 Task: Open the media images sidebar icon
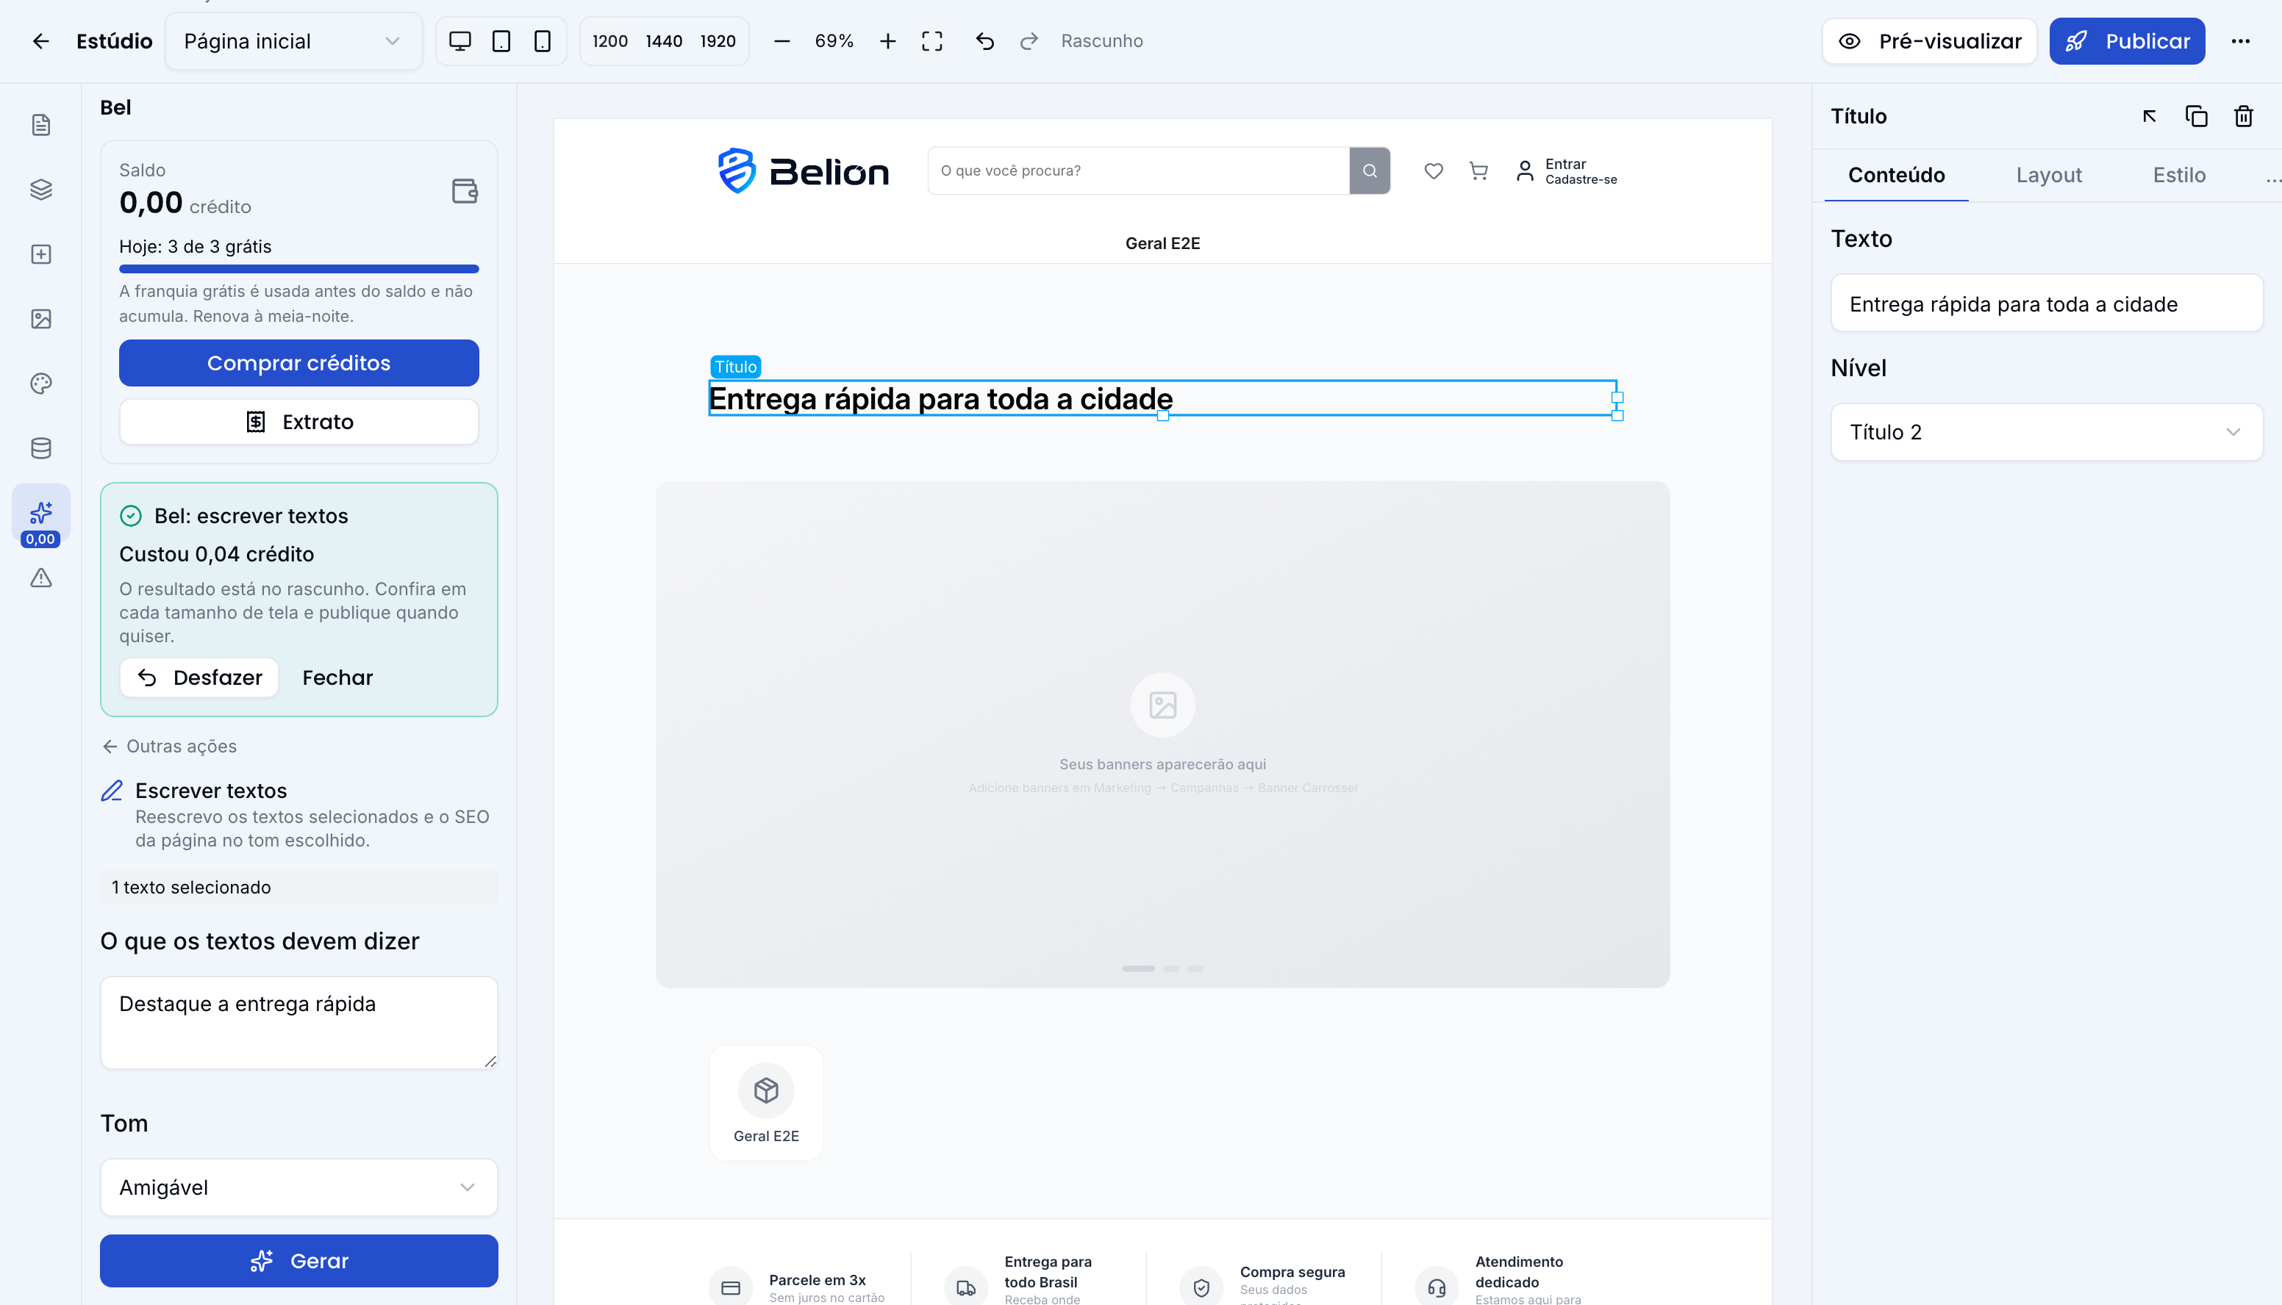click(41, 318)
